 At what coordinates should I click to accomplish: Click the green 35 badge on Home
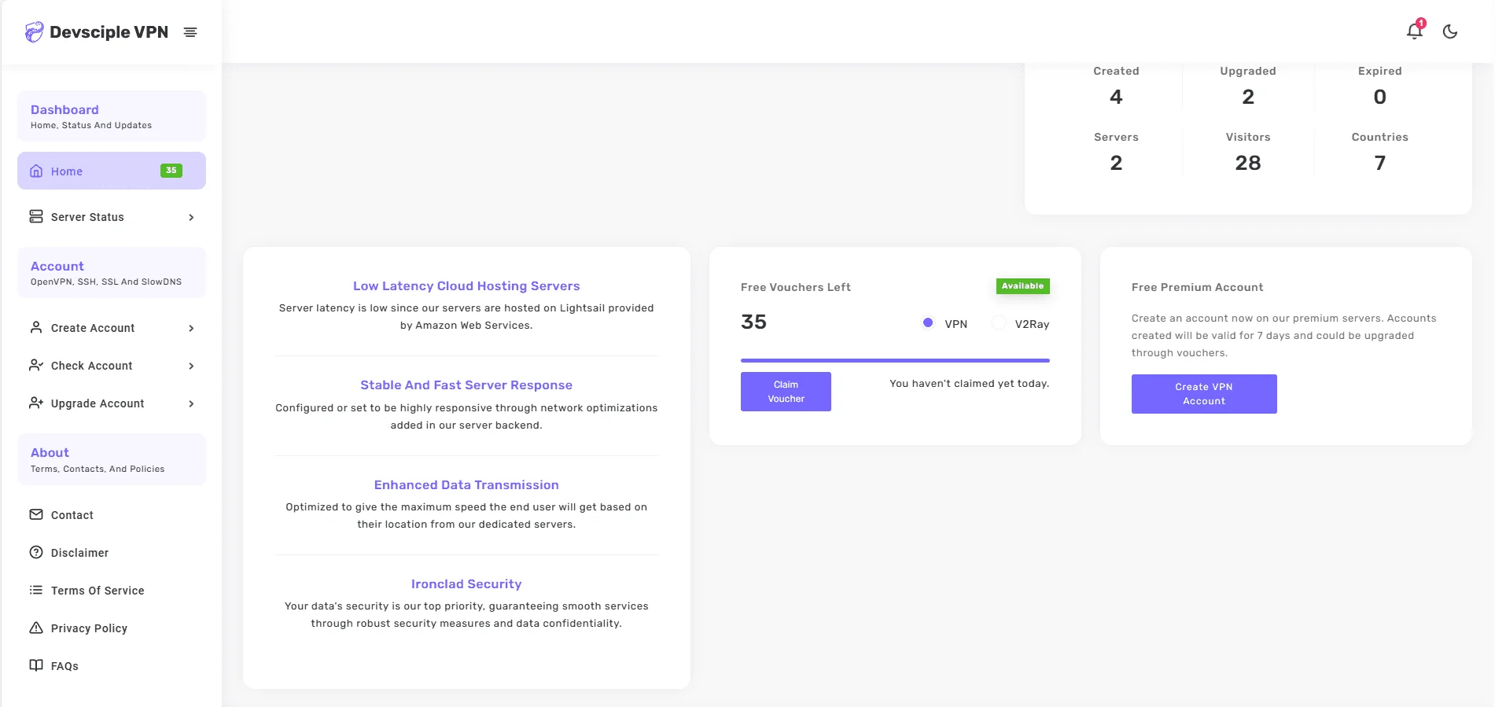point(171,171)
